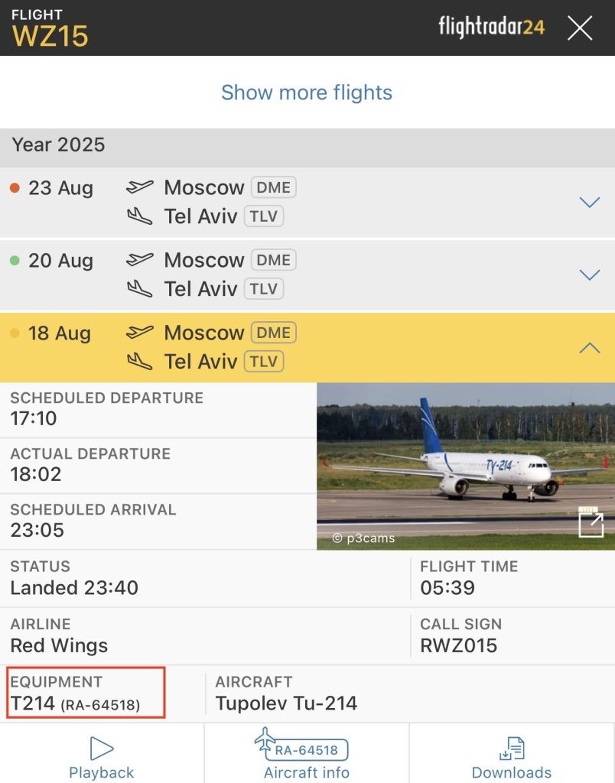This screenshot has width=615, height=783.
Task: Close the flight panel with X
Action: coord(580,28)
